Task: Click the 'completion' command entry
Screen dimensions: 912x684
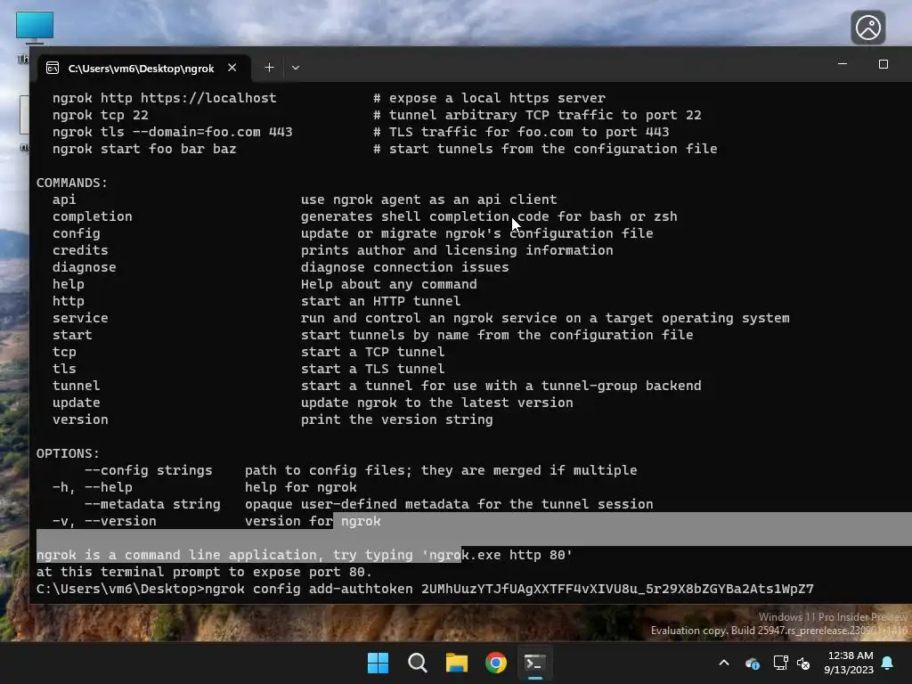Action: [93, 216]
